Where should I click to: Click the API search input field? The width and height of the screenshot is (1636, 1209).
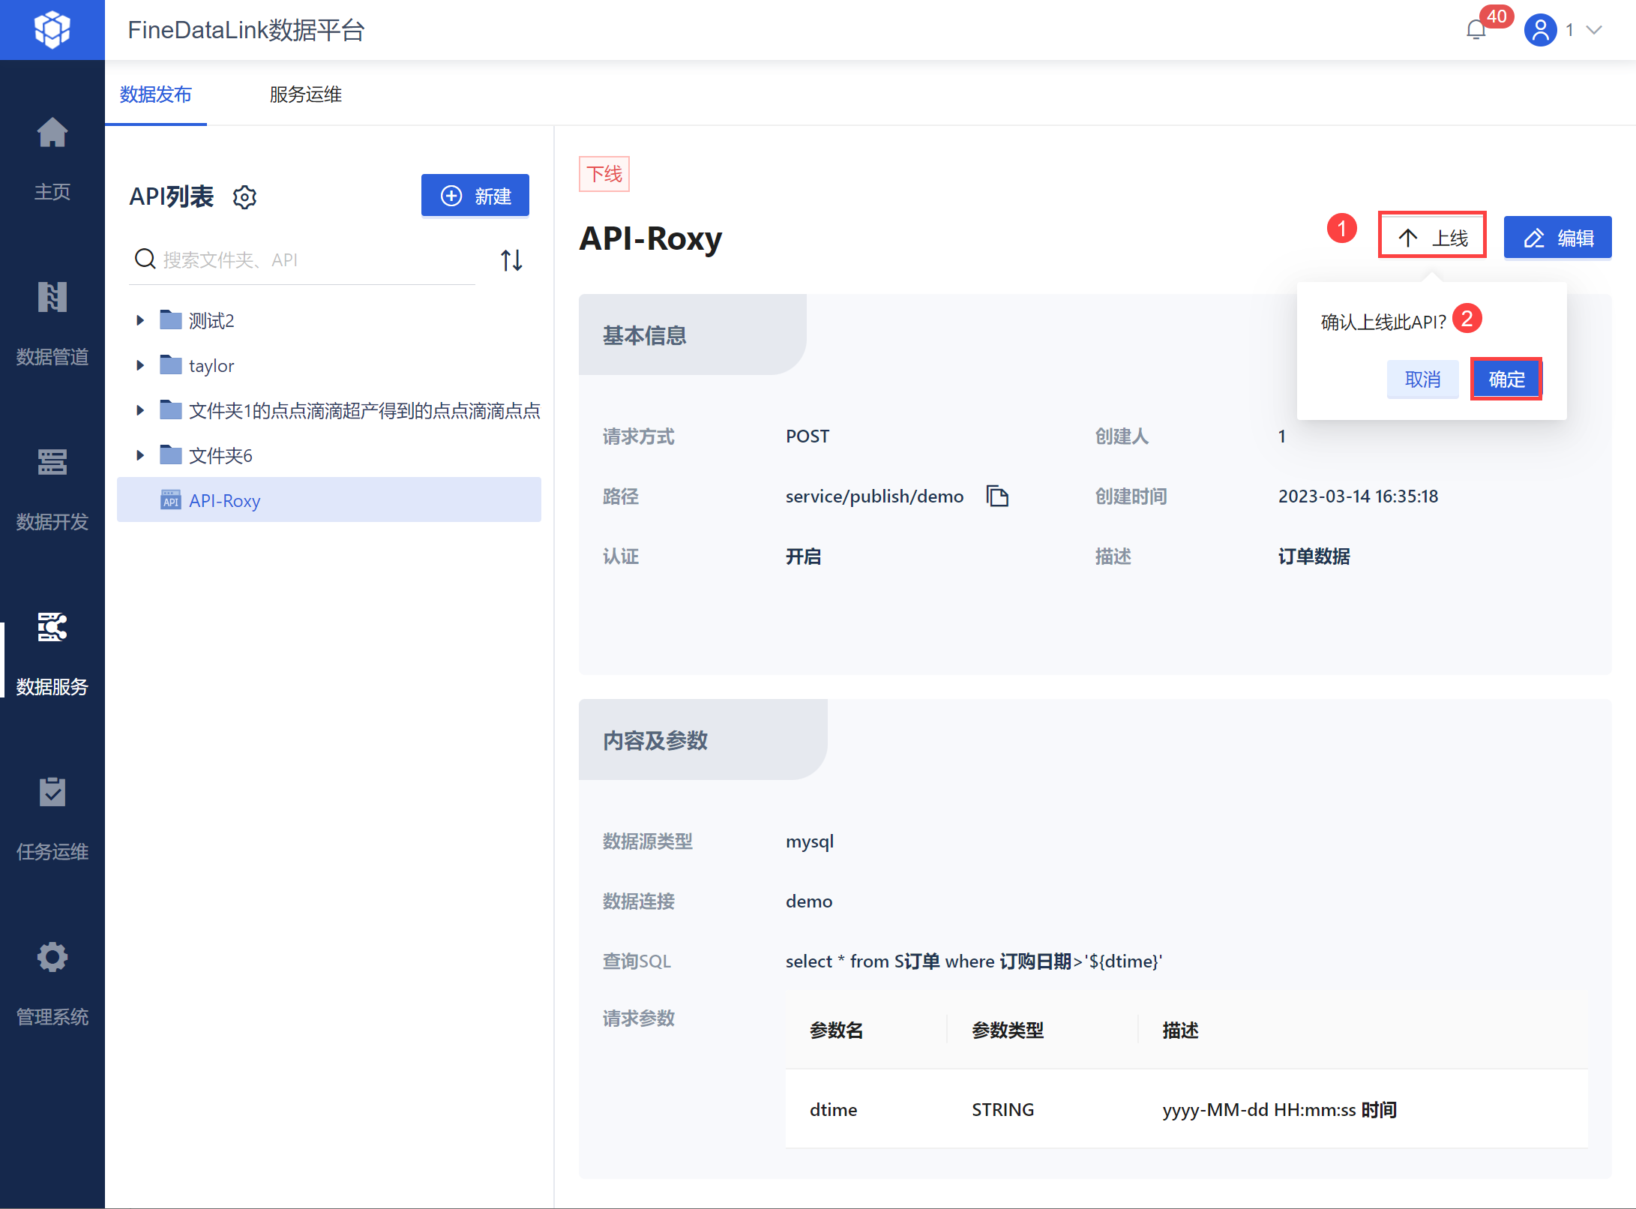point(315,260)
